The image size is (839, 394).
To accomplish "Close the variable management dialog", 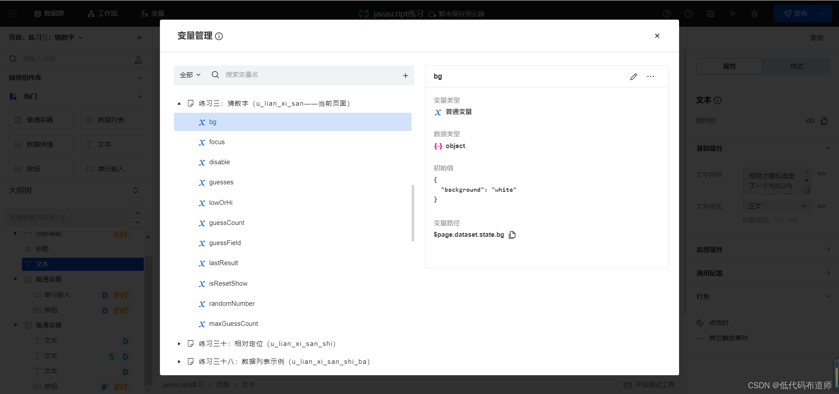I will pyautogui.click(x=657, y=36).
